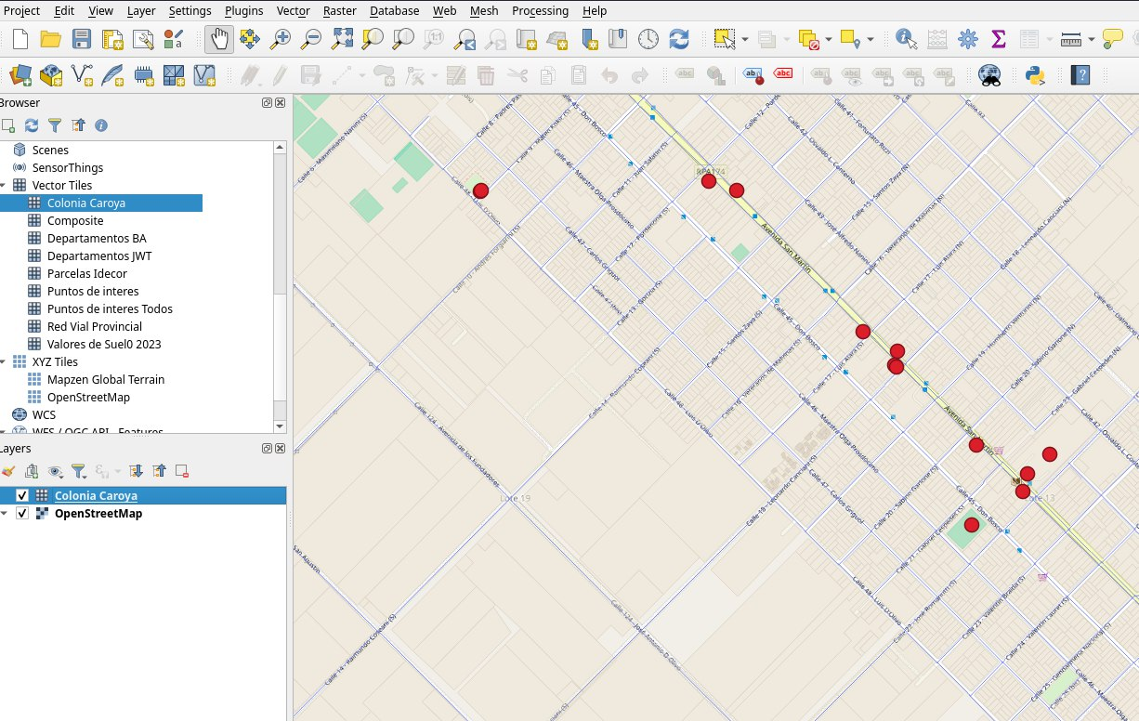Screen dimensions: 1139x721
Task: Toggle OpenStreetMap layer visibility checkbox
Action: (22, 513)
